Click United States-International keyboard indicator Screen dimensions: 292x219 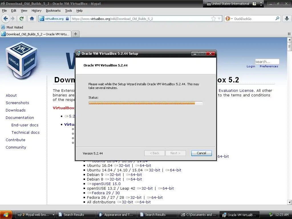pyautogui.click(x=228, y=4)
